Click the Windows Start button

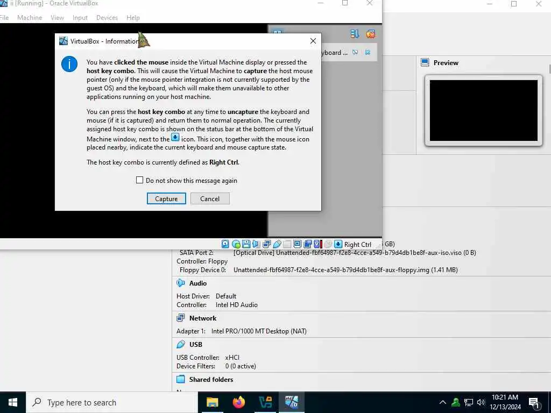click(x=13, y=402)
